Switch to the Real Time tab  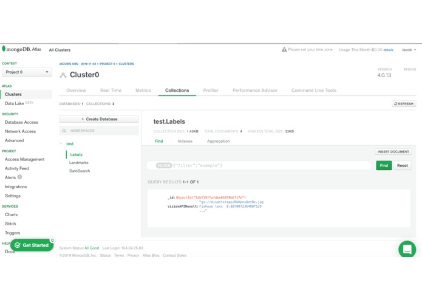pos(111,90)
